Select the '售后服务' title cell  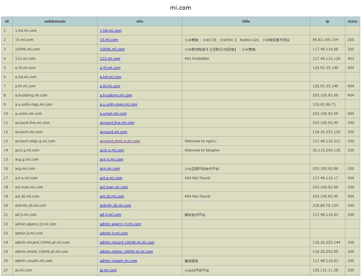[x=246, y=261]
